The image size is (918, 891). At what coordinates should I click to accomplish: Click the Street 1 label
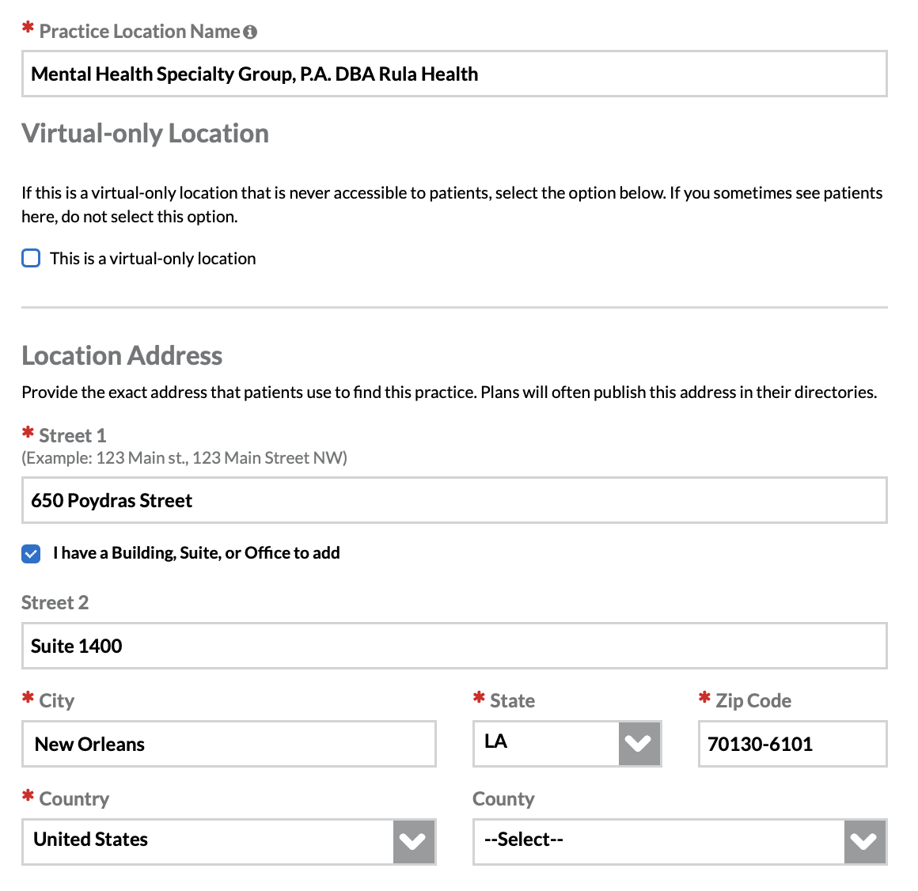point(72,436)
